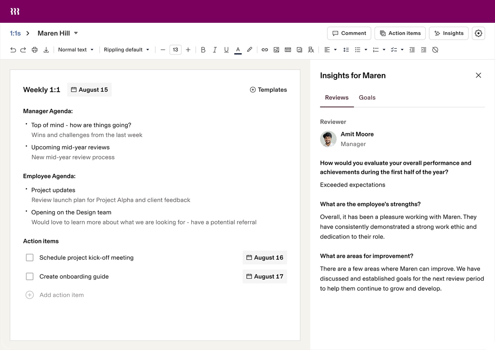Insert a hyperlink with the link icon
The width and height of the screenshot is (495, 350).
click(264, 50)
